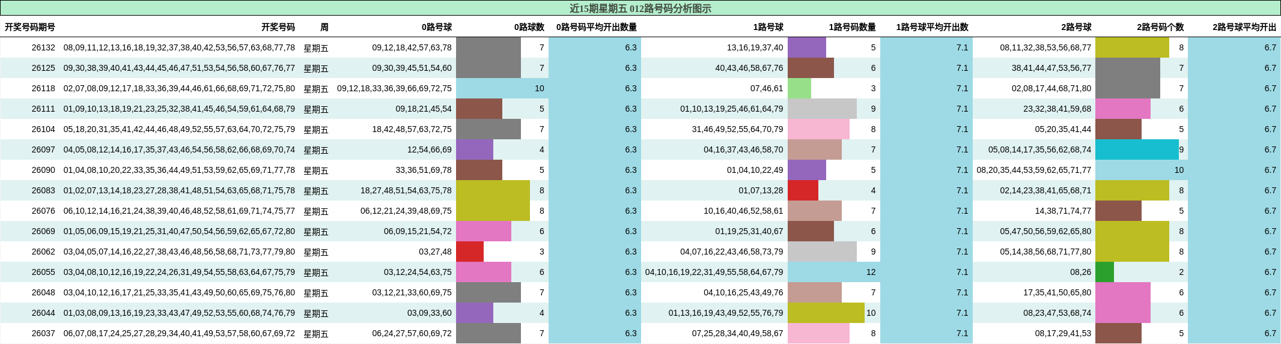
Task: Click the pink 2路号码个数 bar in row 26048
Action: 1123,292
